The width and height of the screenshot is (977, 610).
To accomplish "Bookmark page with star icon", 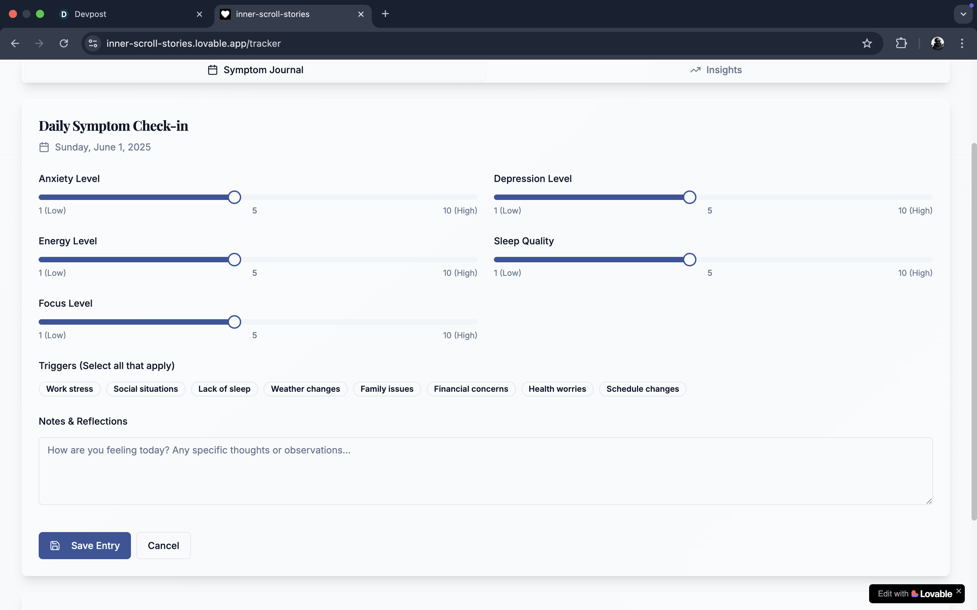I will pyautogui.click(x=867, y=43).
